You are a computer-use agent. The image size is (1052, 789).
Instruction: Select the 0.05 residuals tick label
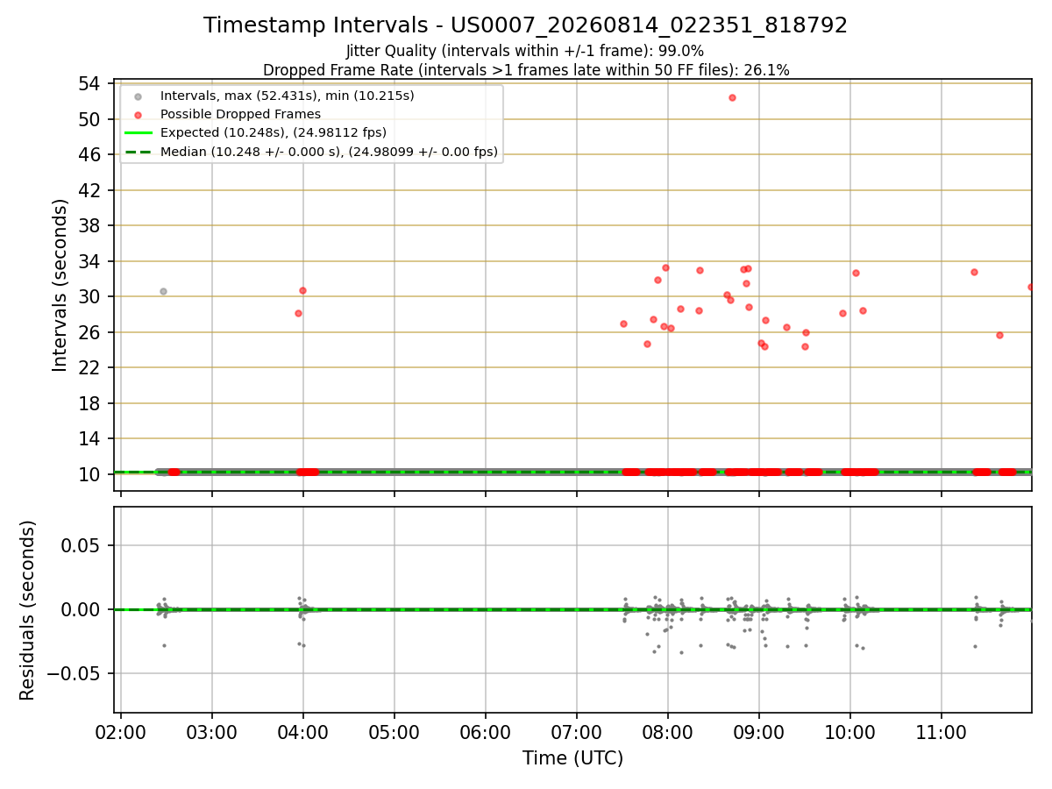[x=81, y=545]
